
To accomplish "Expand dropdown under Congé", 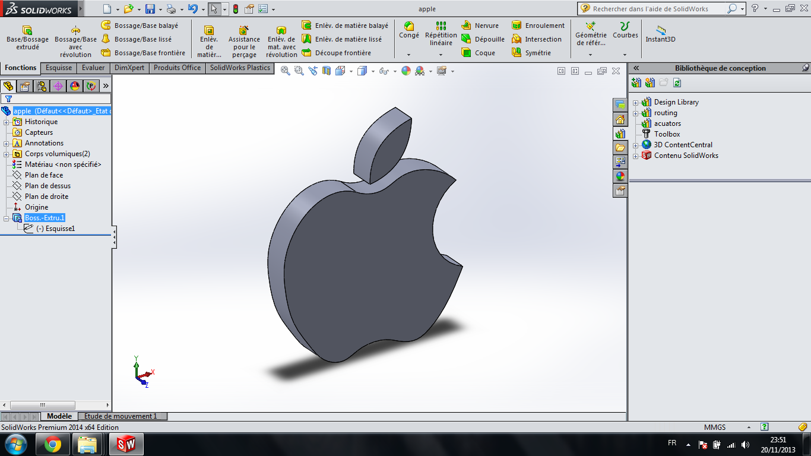I will [409, 55].
